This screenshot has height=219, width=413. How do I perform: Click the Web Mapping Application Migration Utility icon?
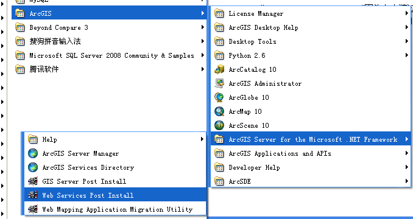tap(33, 209)
